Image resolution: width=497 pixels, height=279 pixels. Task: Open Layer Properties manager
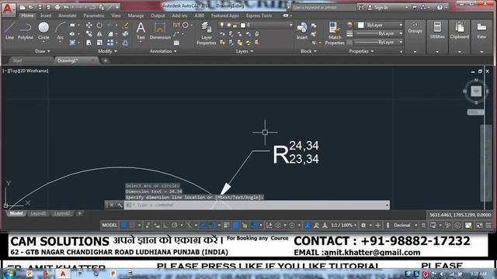pos(207,33)
